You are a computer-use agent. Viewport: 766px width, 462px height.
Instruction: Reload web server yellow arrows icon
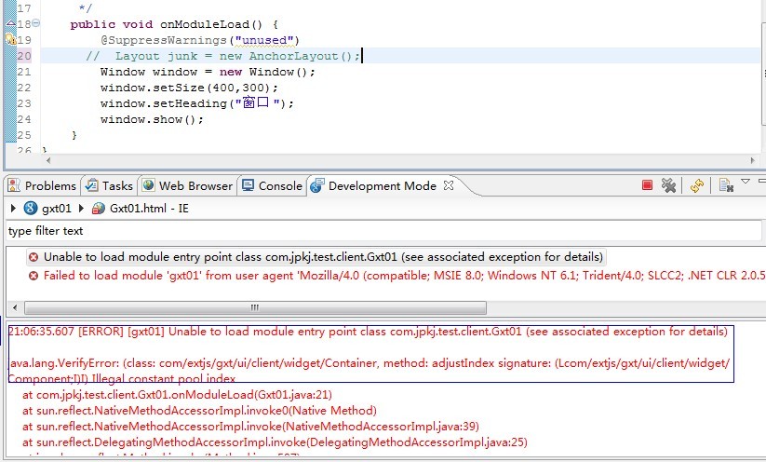tap(696, 185)
